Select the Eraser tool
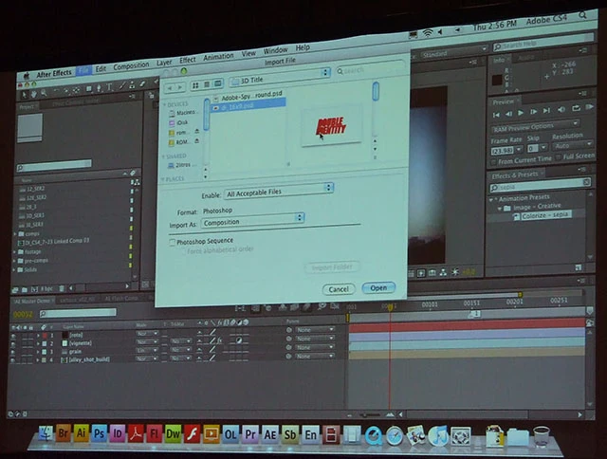 pyautogui.click(x=142, y=83)
